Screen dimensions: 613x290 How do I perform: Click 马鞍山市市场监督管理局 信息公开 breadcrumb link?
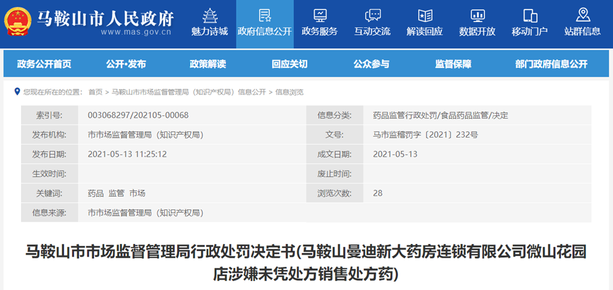[189, 92]
